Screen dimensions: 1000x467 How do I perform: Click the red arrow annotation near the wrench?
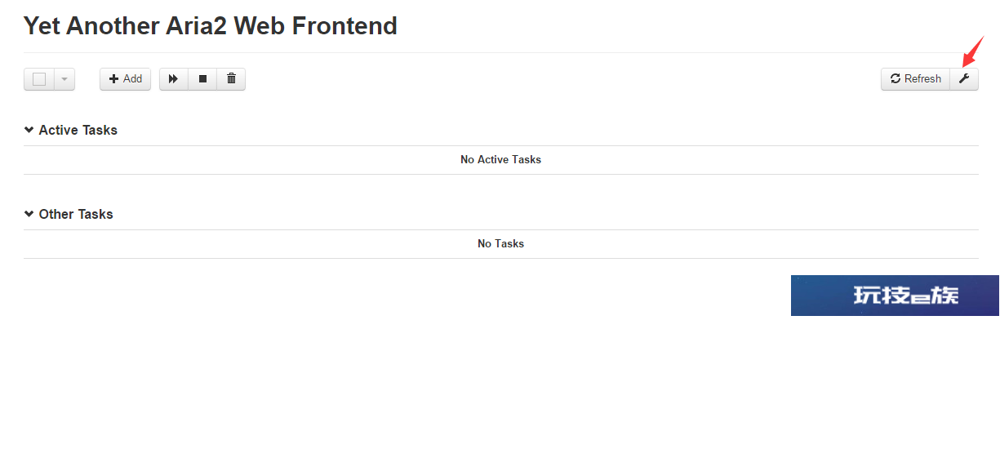973,51
